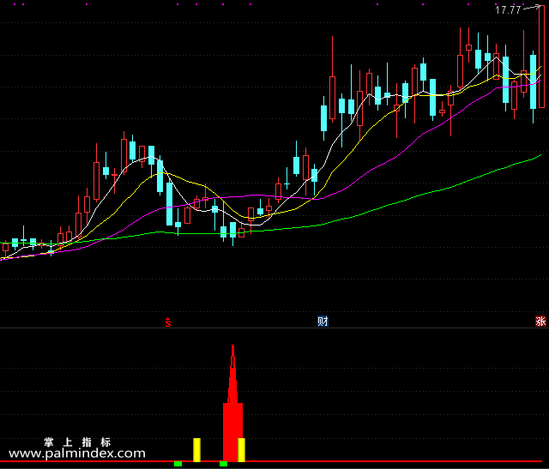Click the yellow bar right of red spike

click(x=242, y=450)
